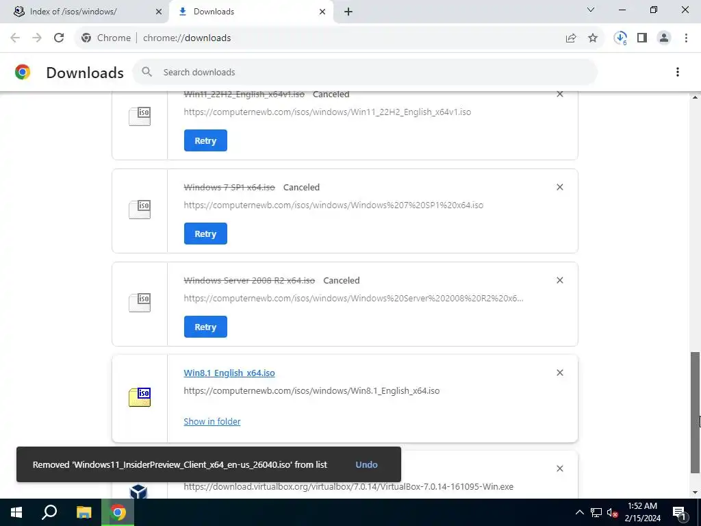
Task: Click the share page icon in address bar
Action: (x=571, y=38)
